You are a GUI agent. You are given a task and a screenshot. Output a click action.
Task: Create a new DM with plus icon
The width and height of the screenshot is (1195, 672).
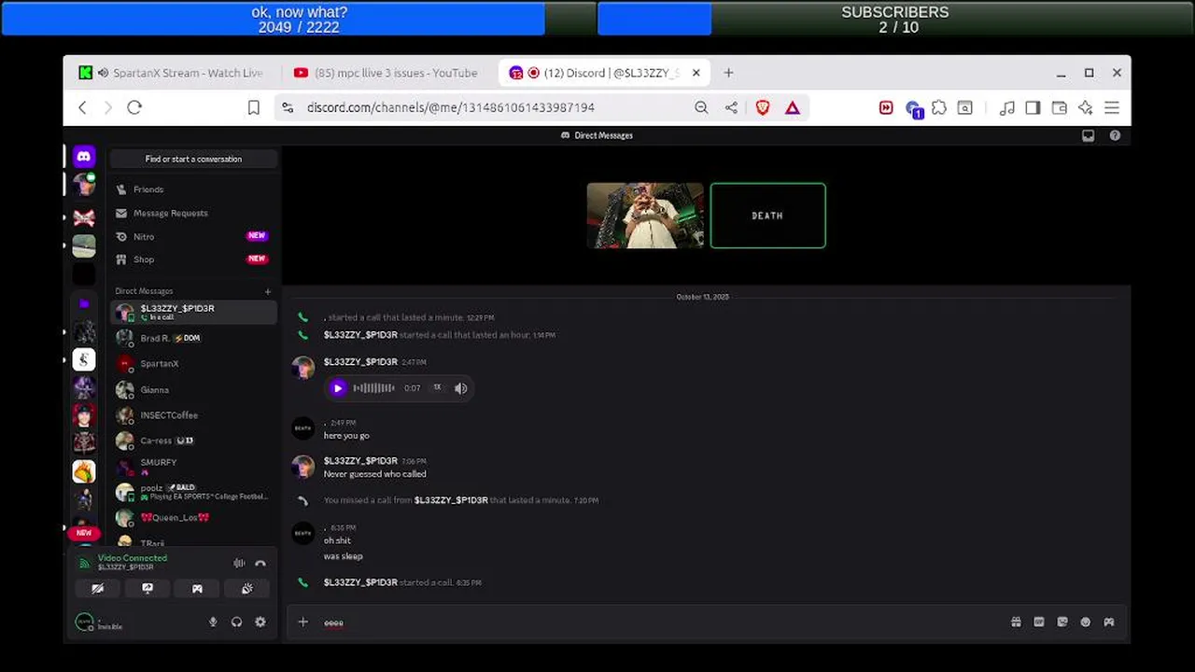(x=268, y=291)
